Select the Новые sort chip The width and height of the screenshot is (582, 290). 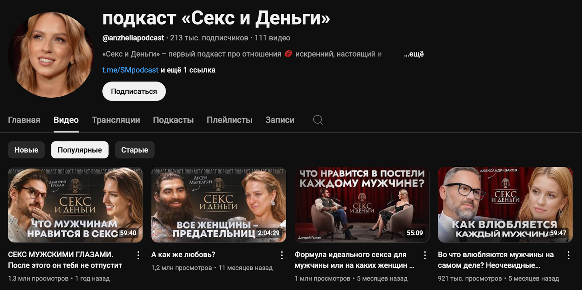coord(26,150)
